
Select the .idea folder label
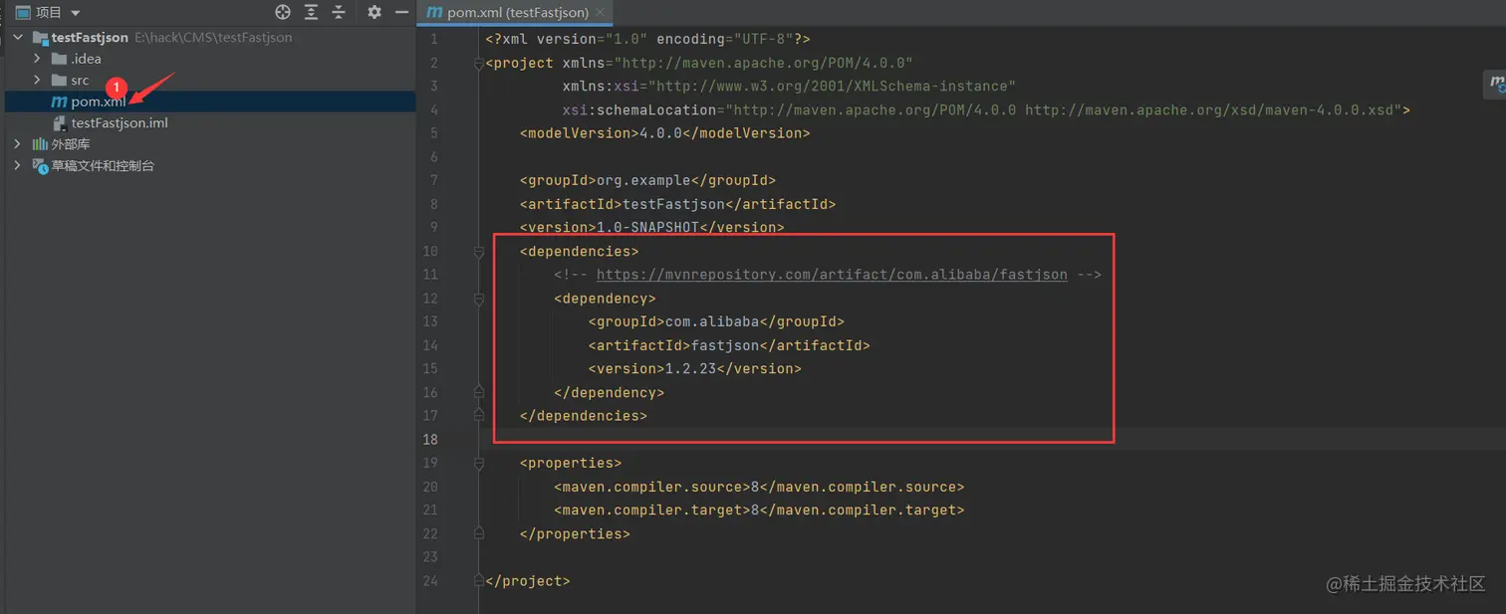86,59
